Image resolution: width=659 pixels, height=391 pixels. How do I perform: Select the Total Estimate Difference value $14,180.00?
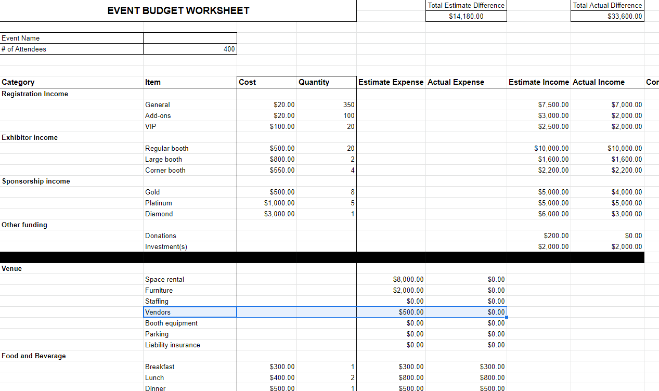(x=466, y=16)
